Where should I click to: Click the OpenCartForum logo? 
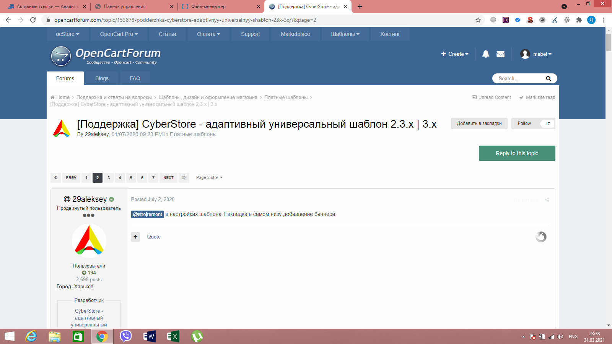click(x=106, y=56)
